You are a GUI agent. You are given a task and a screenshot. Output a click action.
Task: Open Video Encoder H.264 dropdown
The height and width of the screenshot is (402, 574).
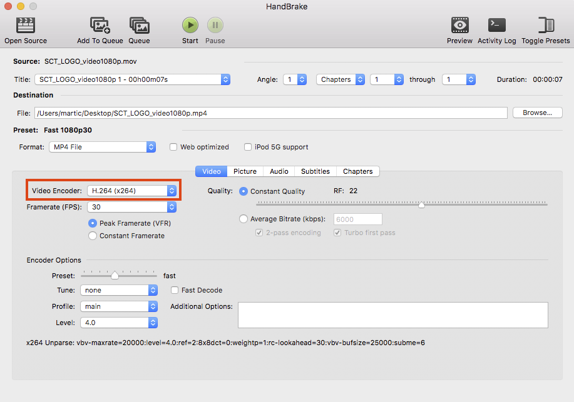coord(132,191)
